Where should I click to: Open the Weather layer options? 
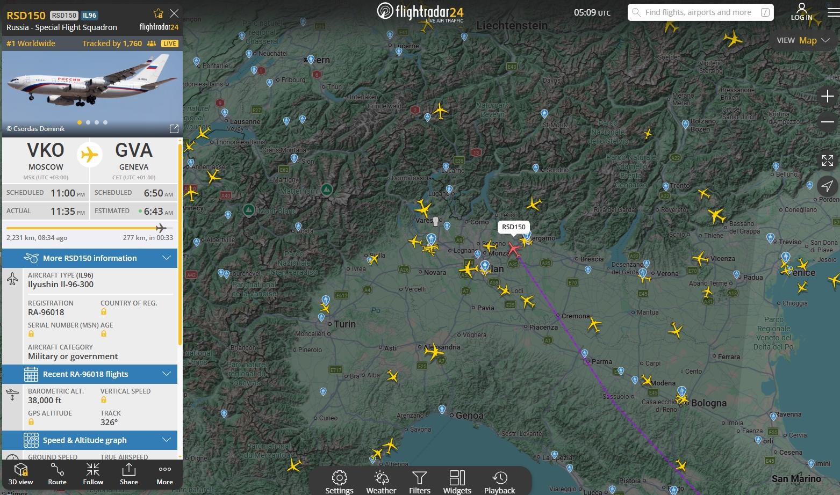[x=381, y=482]
